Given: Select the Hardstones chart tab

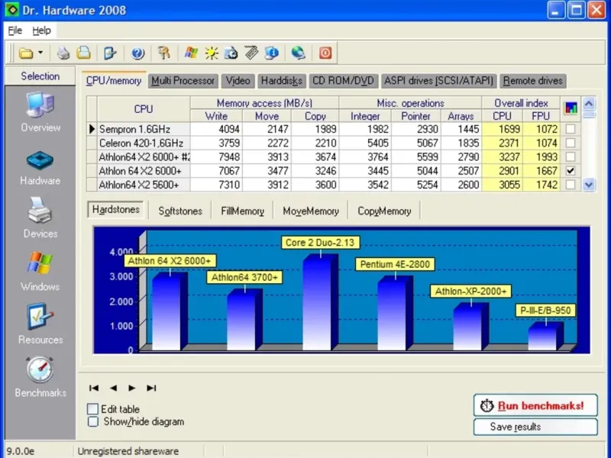Looking at the screenshot, I should tap(116, 209).
